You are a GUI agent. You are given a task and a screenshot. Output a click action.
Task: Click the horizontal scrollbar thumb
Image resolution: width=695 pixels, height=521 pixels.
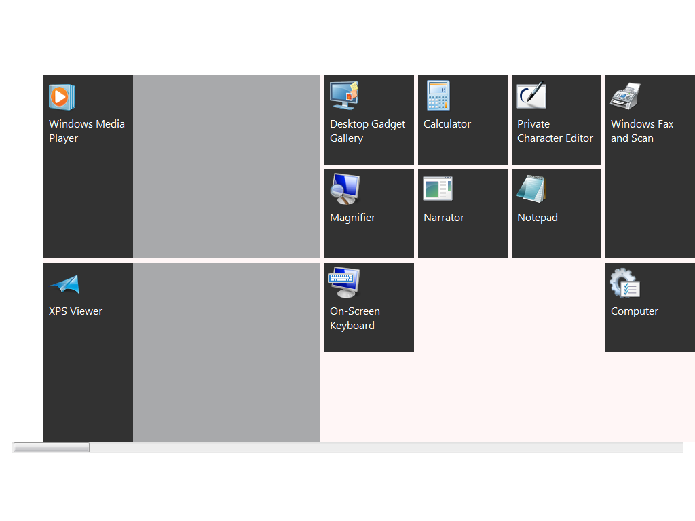pos(52,448)
